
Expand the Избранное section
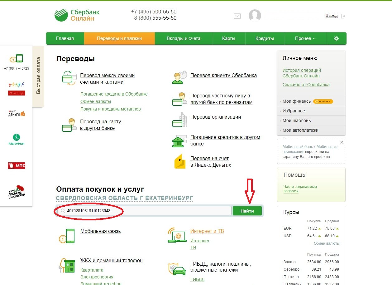tap(311, 111)
